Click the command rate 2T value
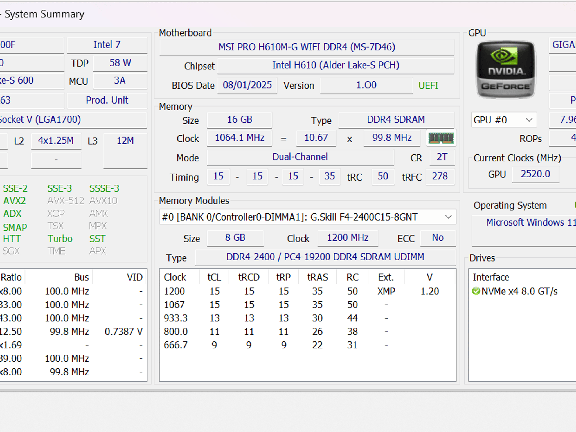This screenshot has width=576, height=432. tap(442, 157)
